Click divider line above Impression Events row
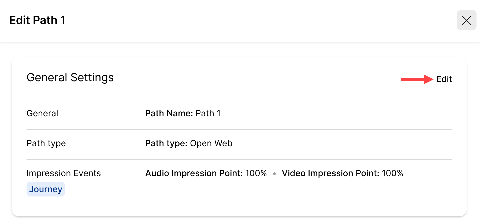The width and height of the screenshot is (480, 224). 239,159
